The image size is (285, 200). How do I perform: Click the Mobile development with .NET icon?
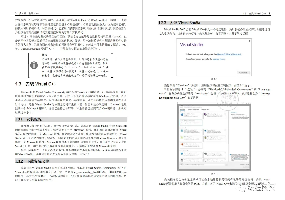182,154
